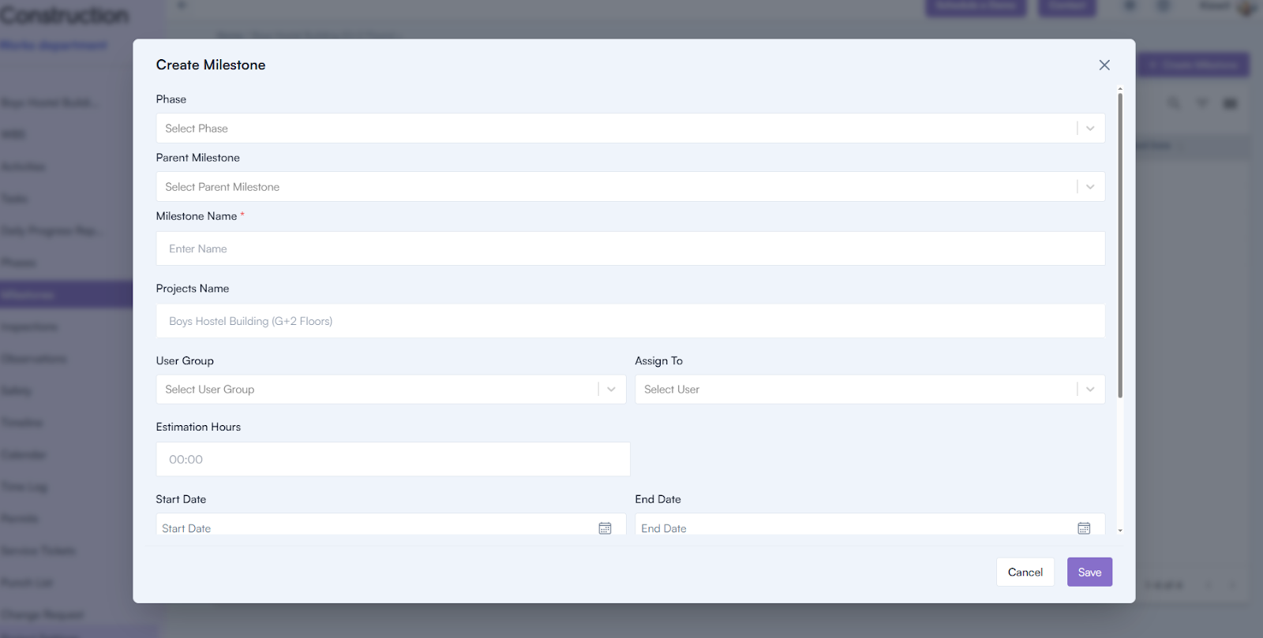Click the scrollbar up arrow in dialog

[1119, 89]
